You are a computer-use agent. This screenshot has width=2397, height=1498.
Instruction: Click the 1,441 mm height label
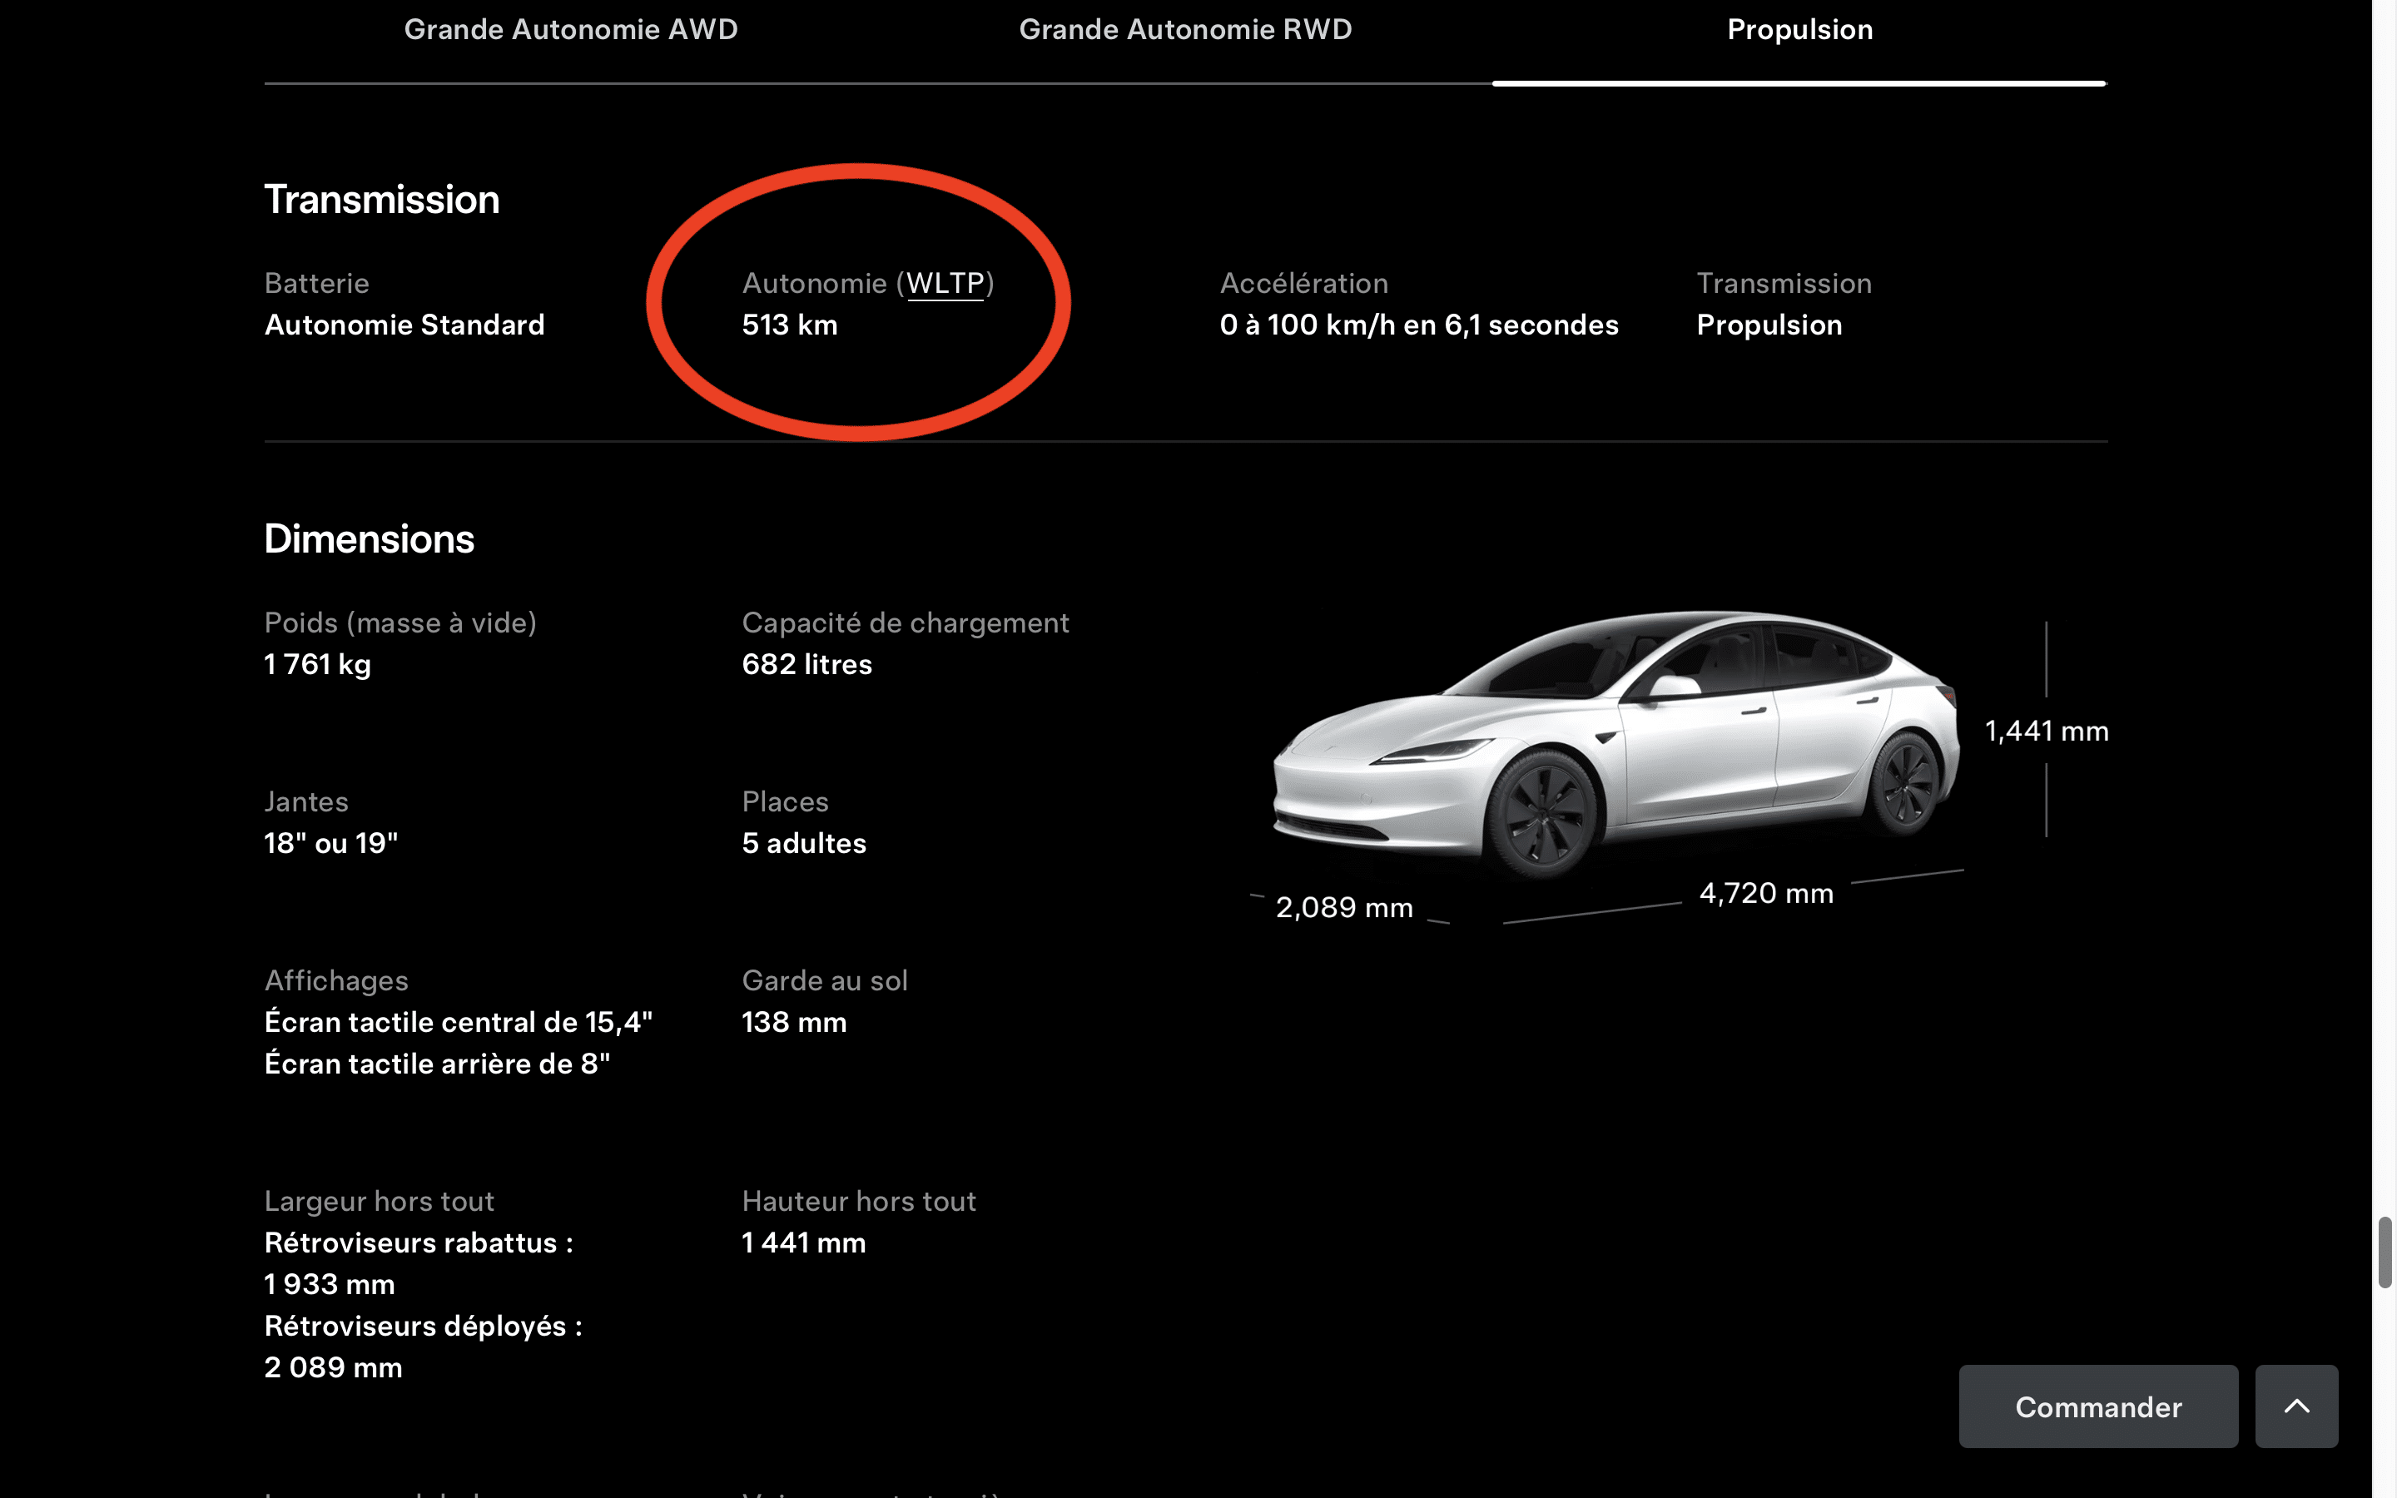coord(2046,732)
